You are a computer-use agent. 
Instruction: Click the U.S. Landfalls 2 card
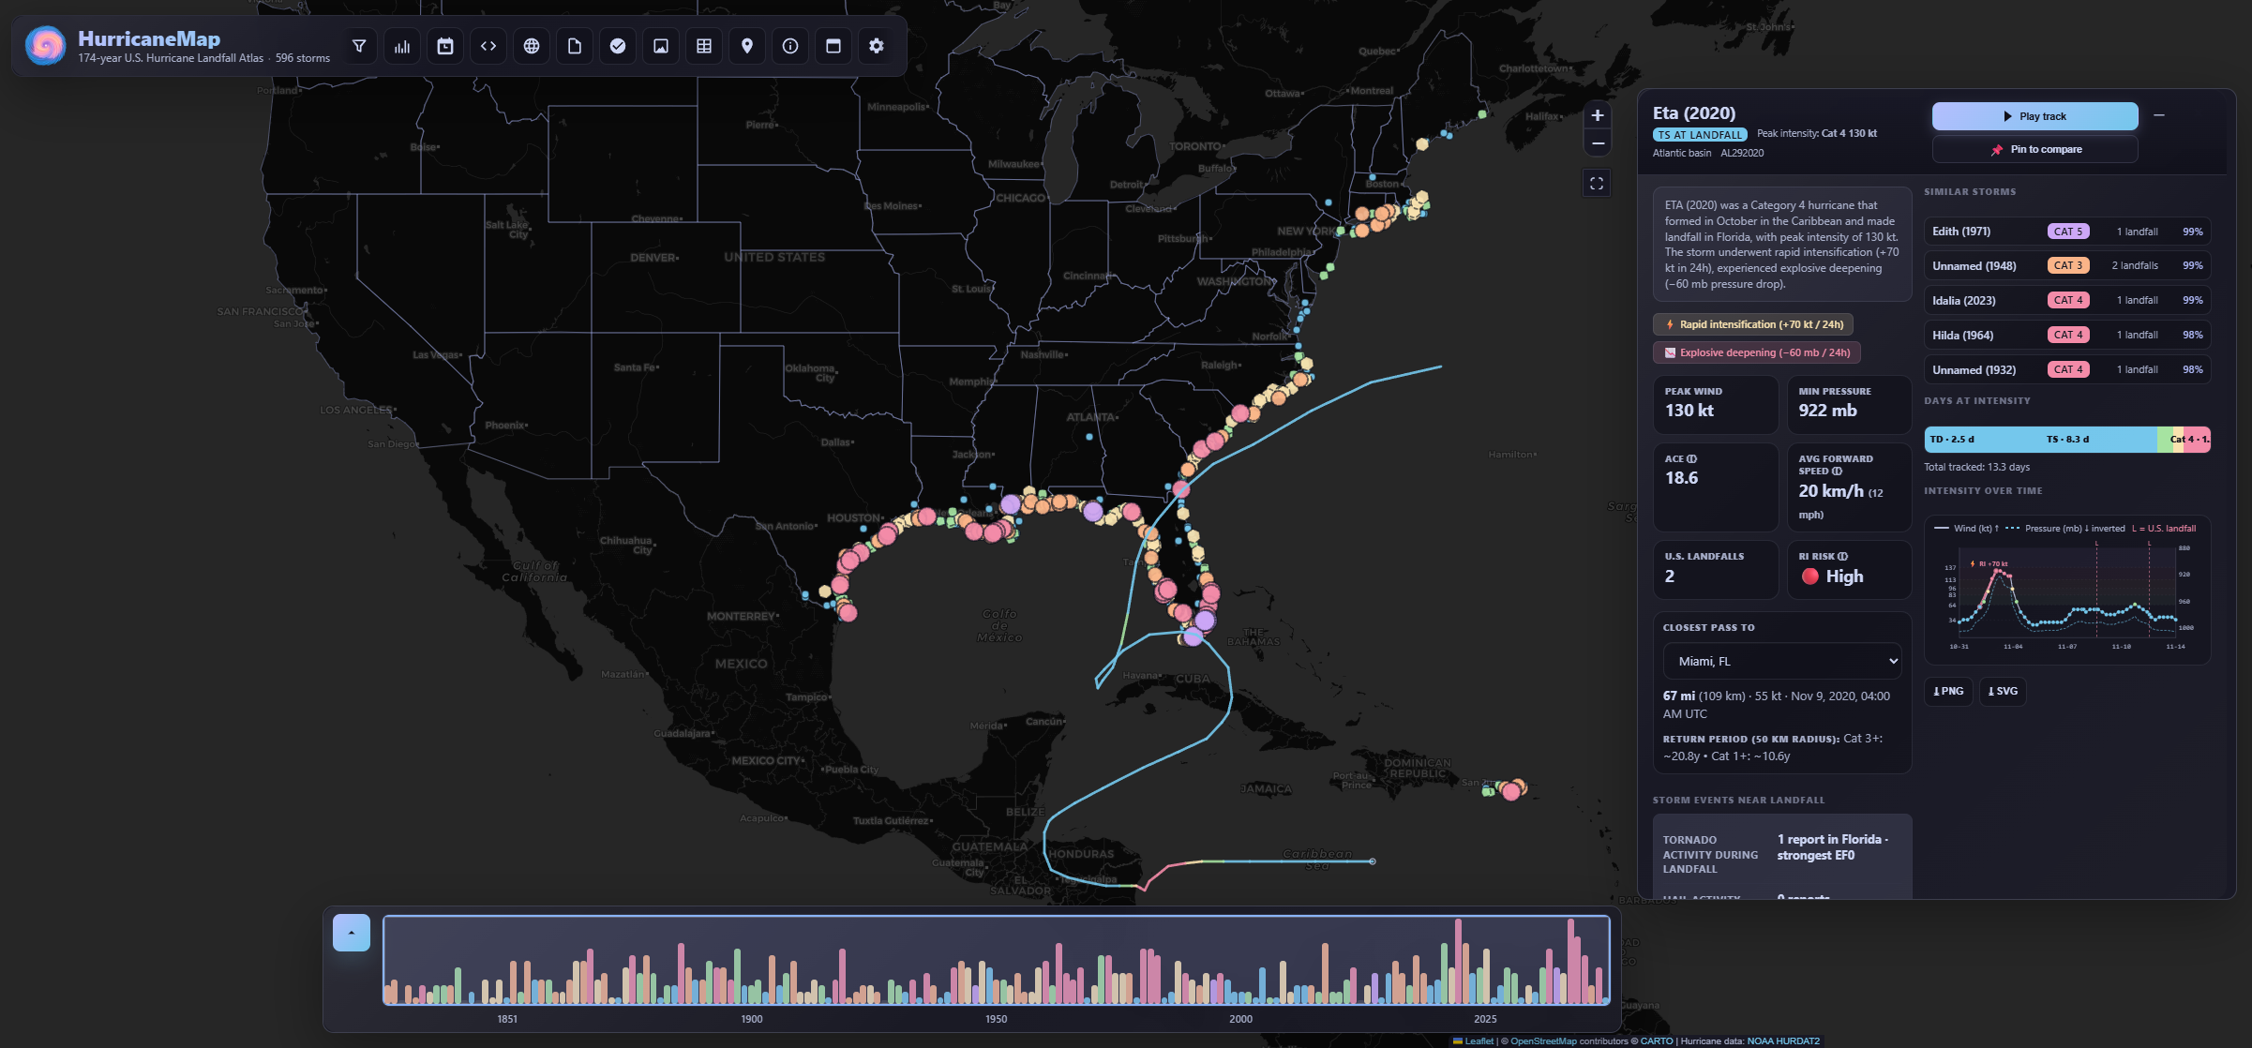tap(1716, 569)
